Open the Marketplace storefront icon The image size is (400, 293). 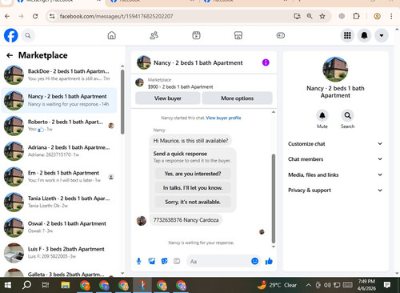[x=238, y=35]
